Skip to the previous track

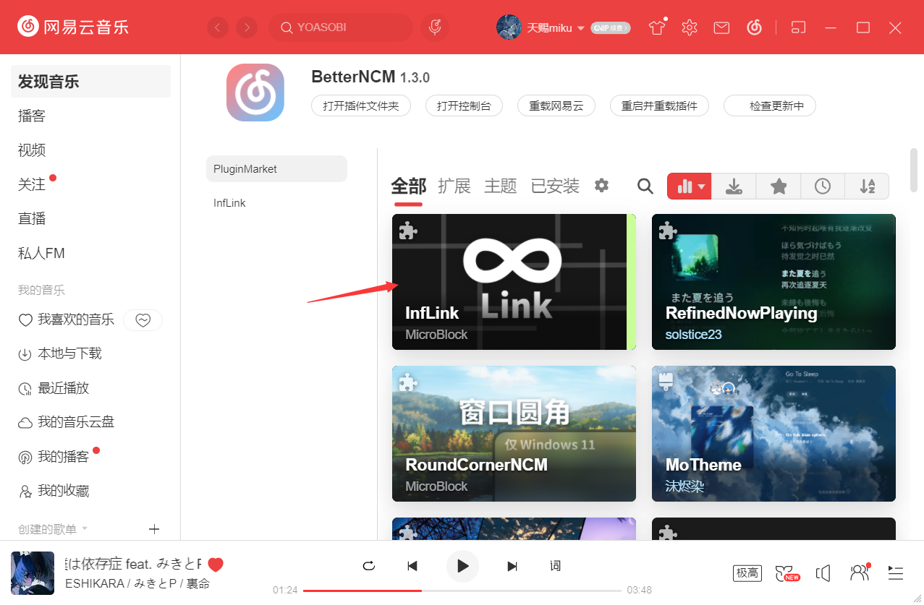(x=412, y=566)
